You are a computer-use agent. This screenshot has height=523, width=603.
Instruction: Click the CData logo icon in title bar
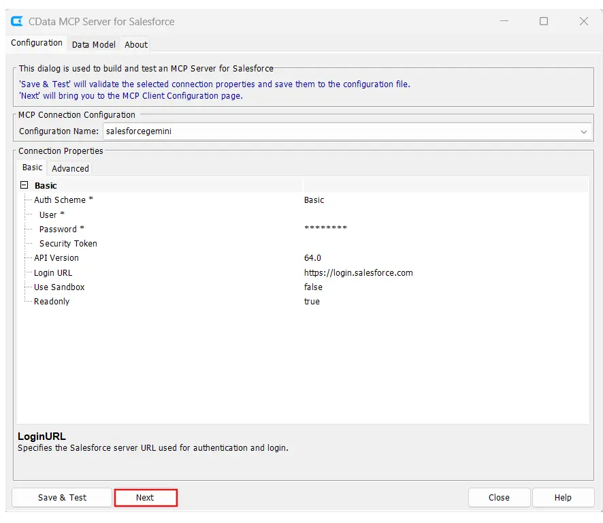(17, 21)
